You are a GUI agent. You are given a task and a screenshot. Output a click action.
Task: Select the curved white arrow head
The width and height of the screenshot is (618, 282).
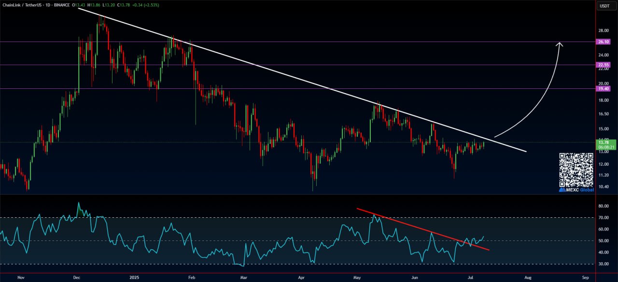tap(560, 44)
